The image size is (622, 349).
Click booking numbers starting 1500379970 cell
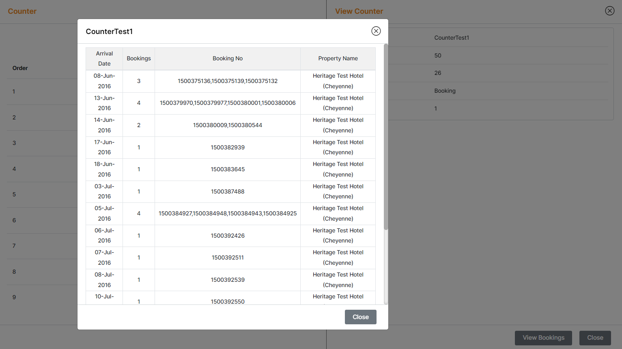[x=228, y=103]
